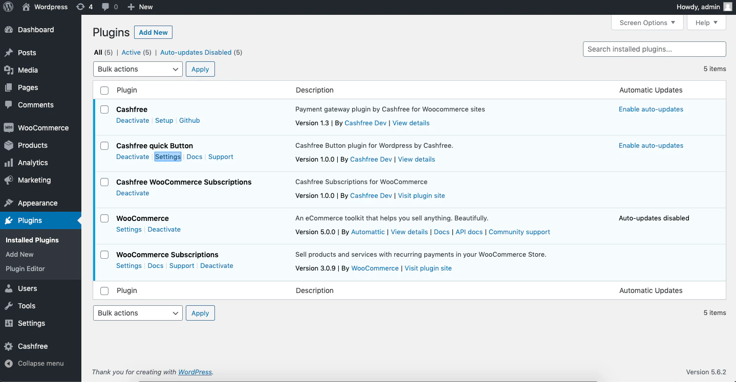Click the Comments icon in sidebar
This screenshot has width=736, height=382.
(x=9, y=105)
